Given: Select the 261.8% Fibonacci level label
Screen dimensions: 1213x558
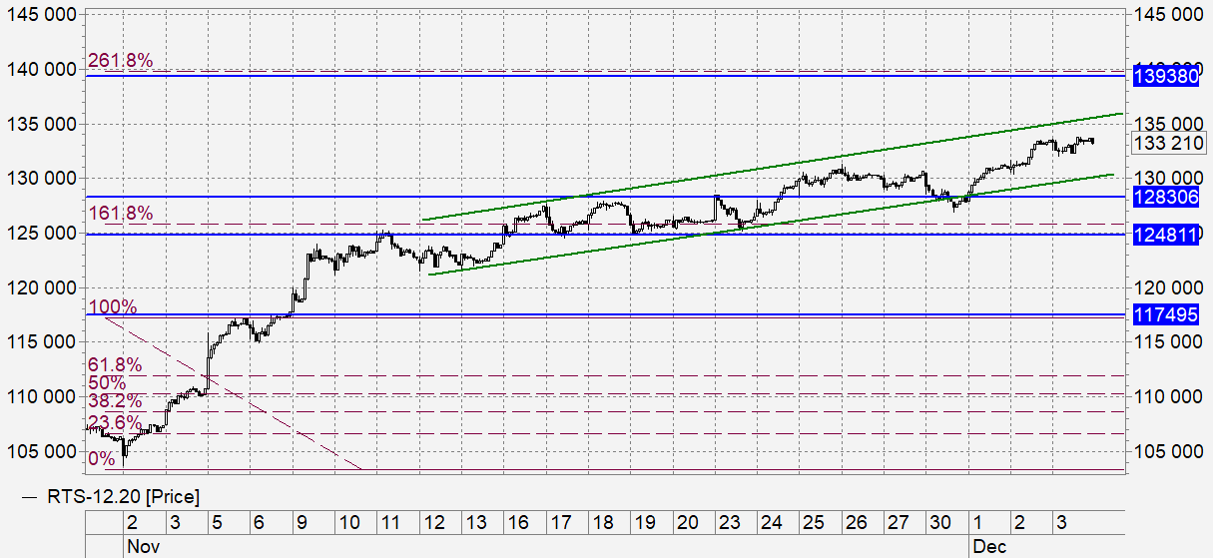Looking at the screenshot, I should click(121, 61).
